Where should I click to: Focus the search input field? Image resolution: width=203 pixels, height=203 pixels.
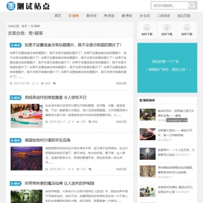tap(170, 6)
